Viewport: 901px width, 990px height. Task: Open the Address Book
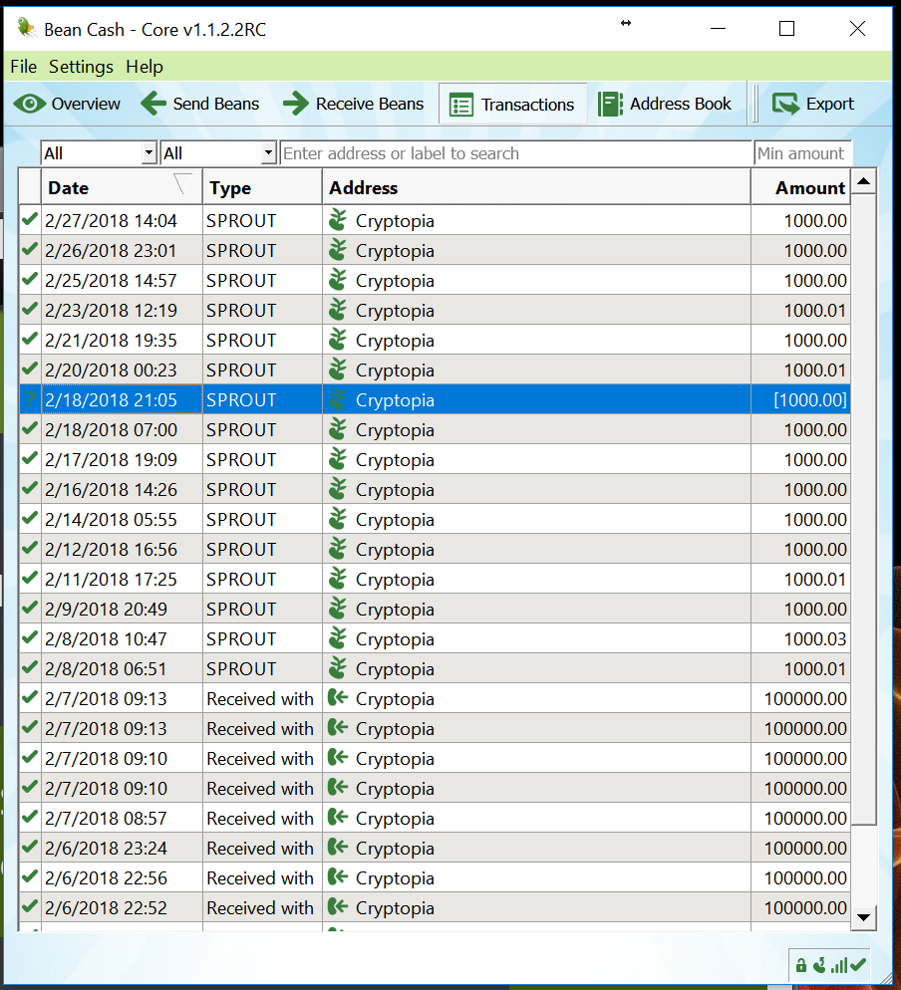pyautogui.click(x=665, y=104)
